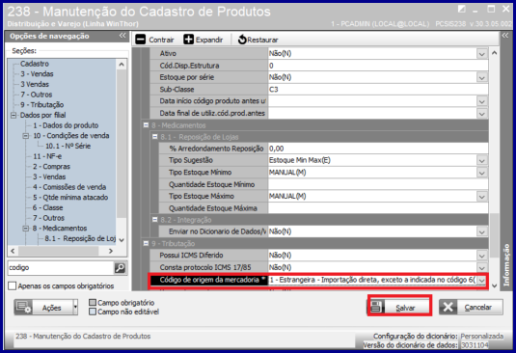Click the Restaurar toolbar button label

click(262, 40)
